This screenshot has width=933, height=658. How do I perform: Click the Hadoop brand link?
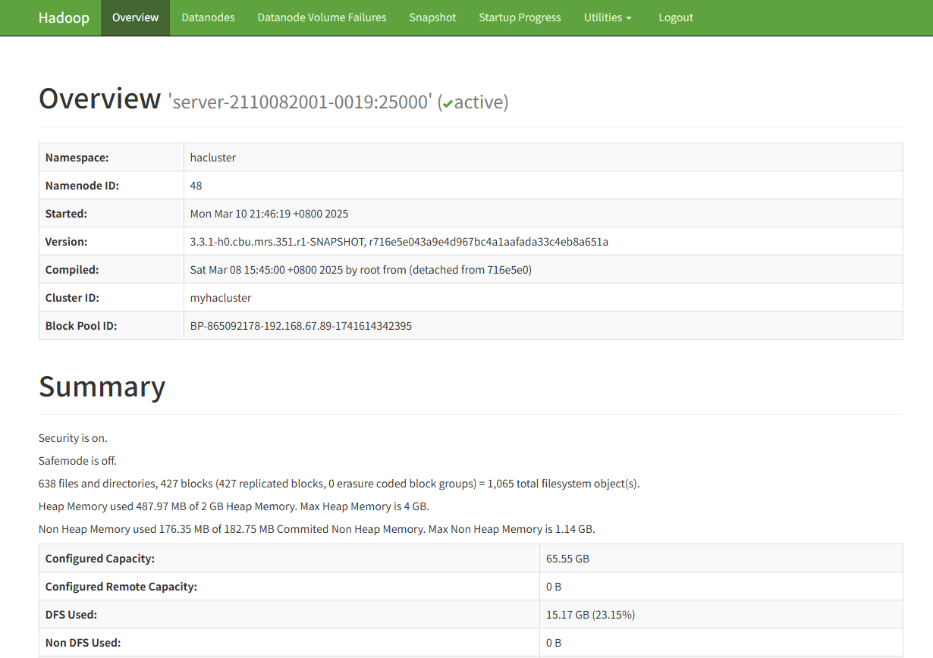click(62, 17)
